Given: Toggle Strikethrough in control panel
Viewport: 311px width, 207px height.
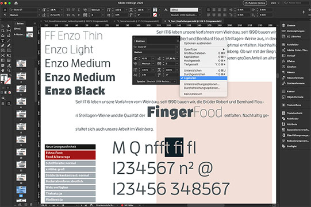Looking at the screenshot, I should (79, 15).
